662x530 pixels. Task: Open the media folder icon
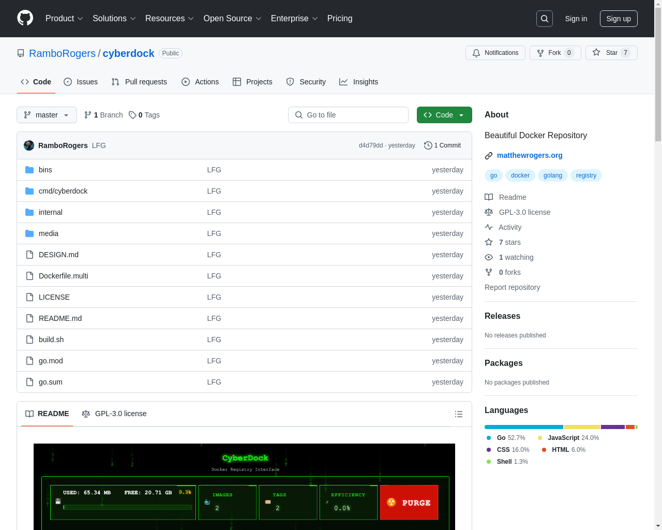pos(29,233)
